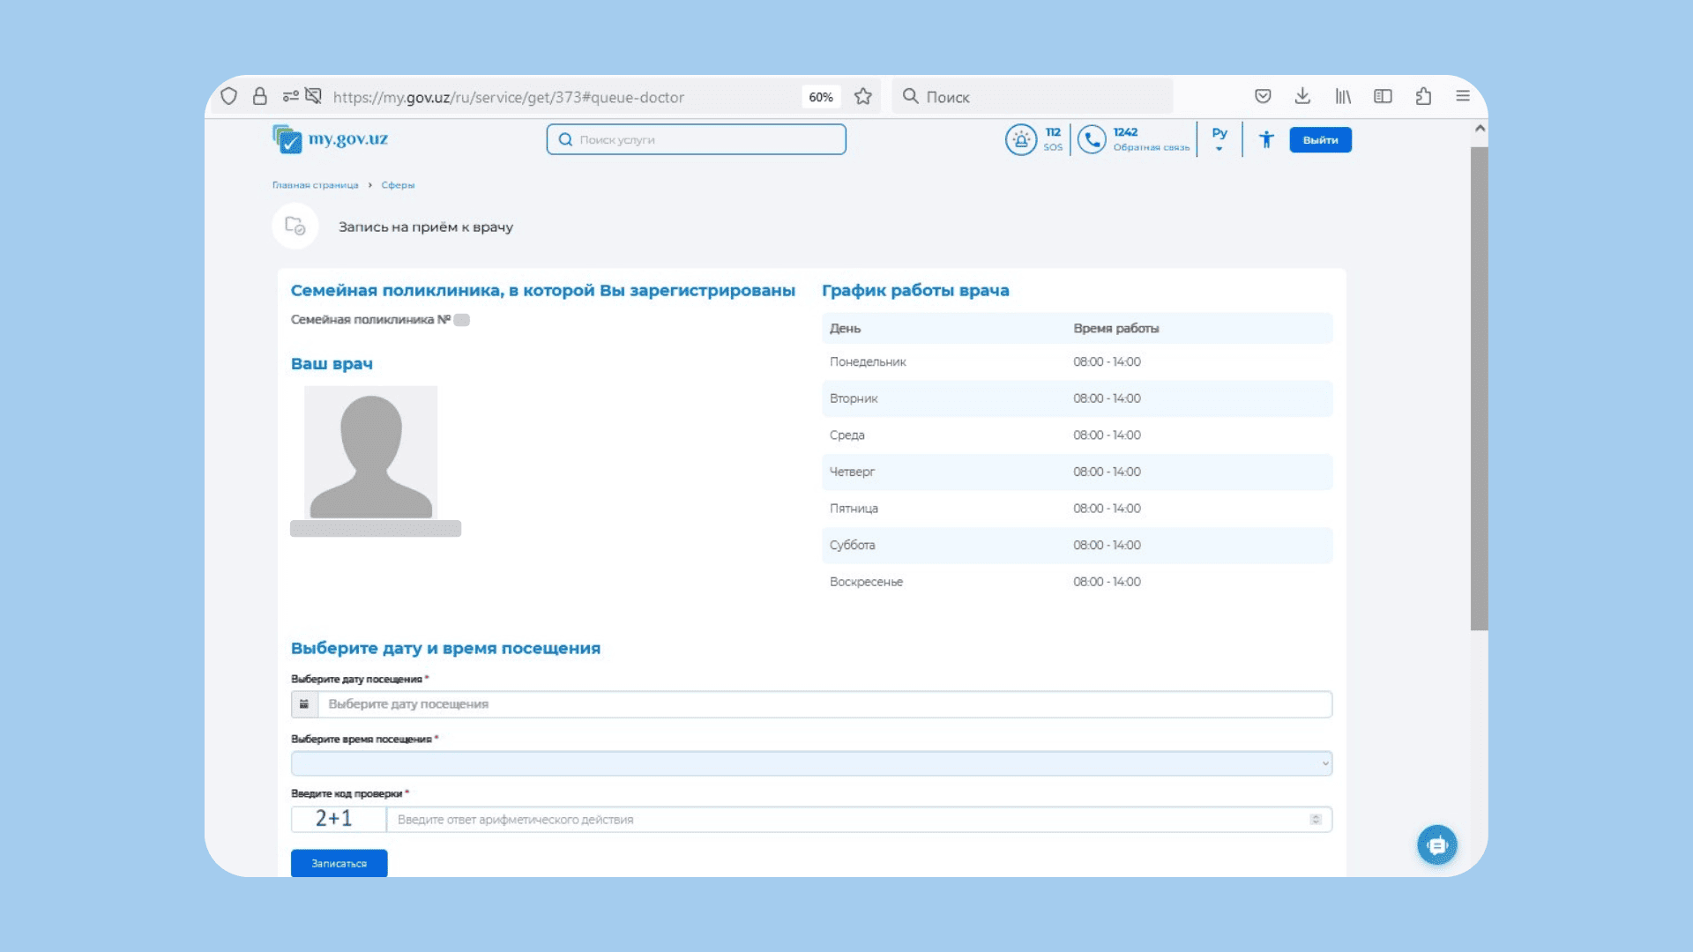Click the page vertical scrollbar
The image size is (1693, 952).
(1479, 388)
